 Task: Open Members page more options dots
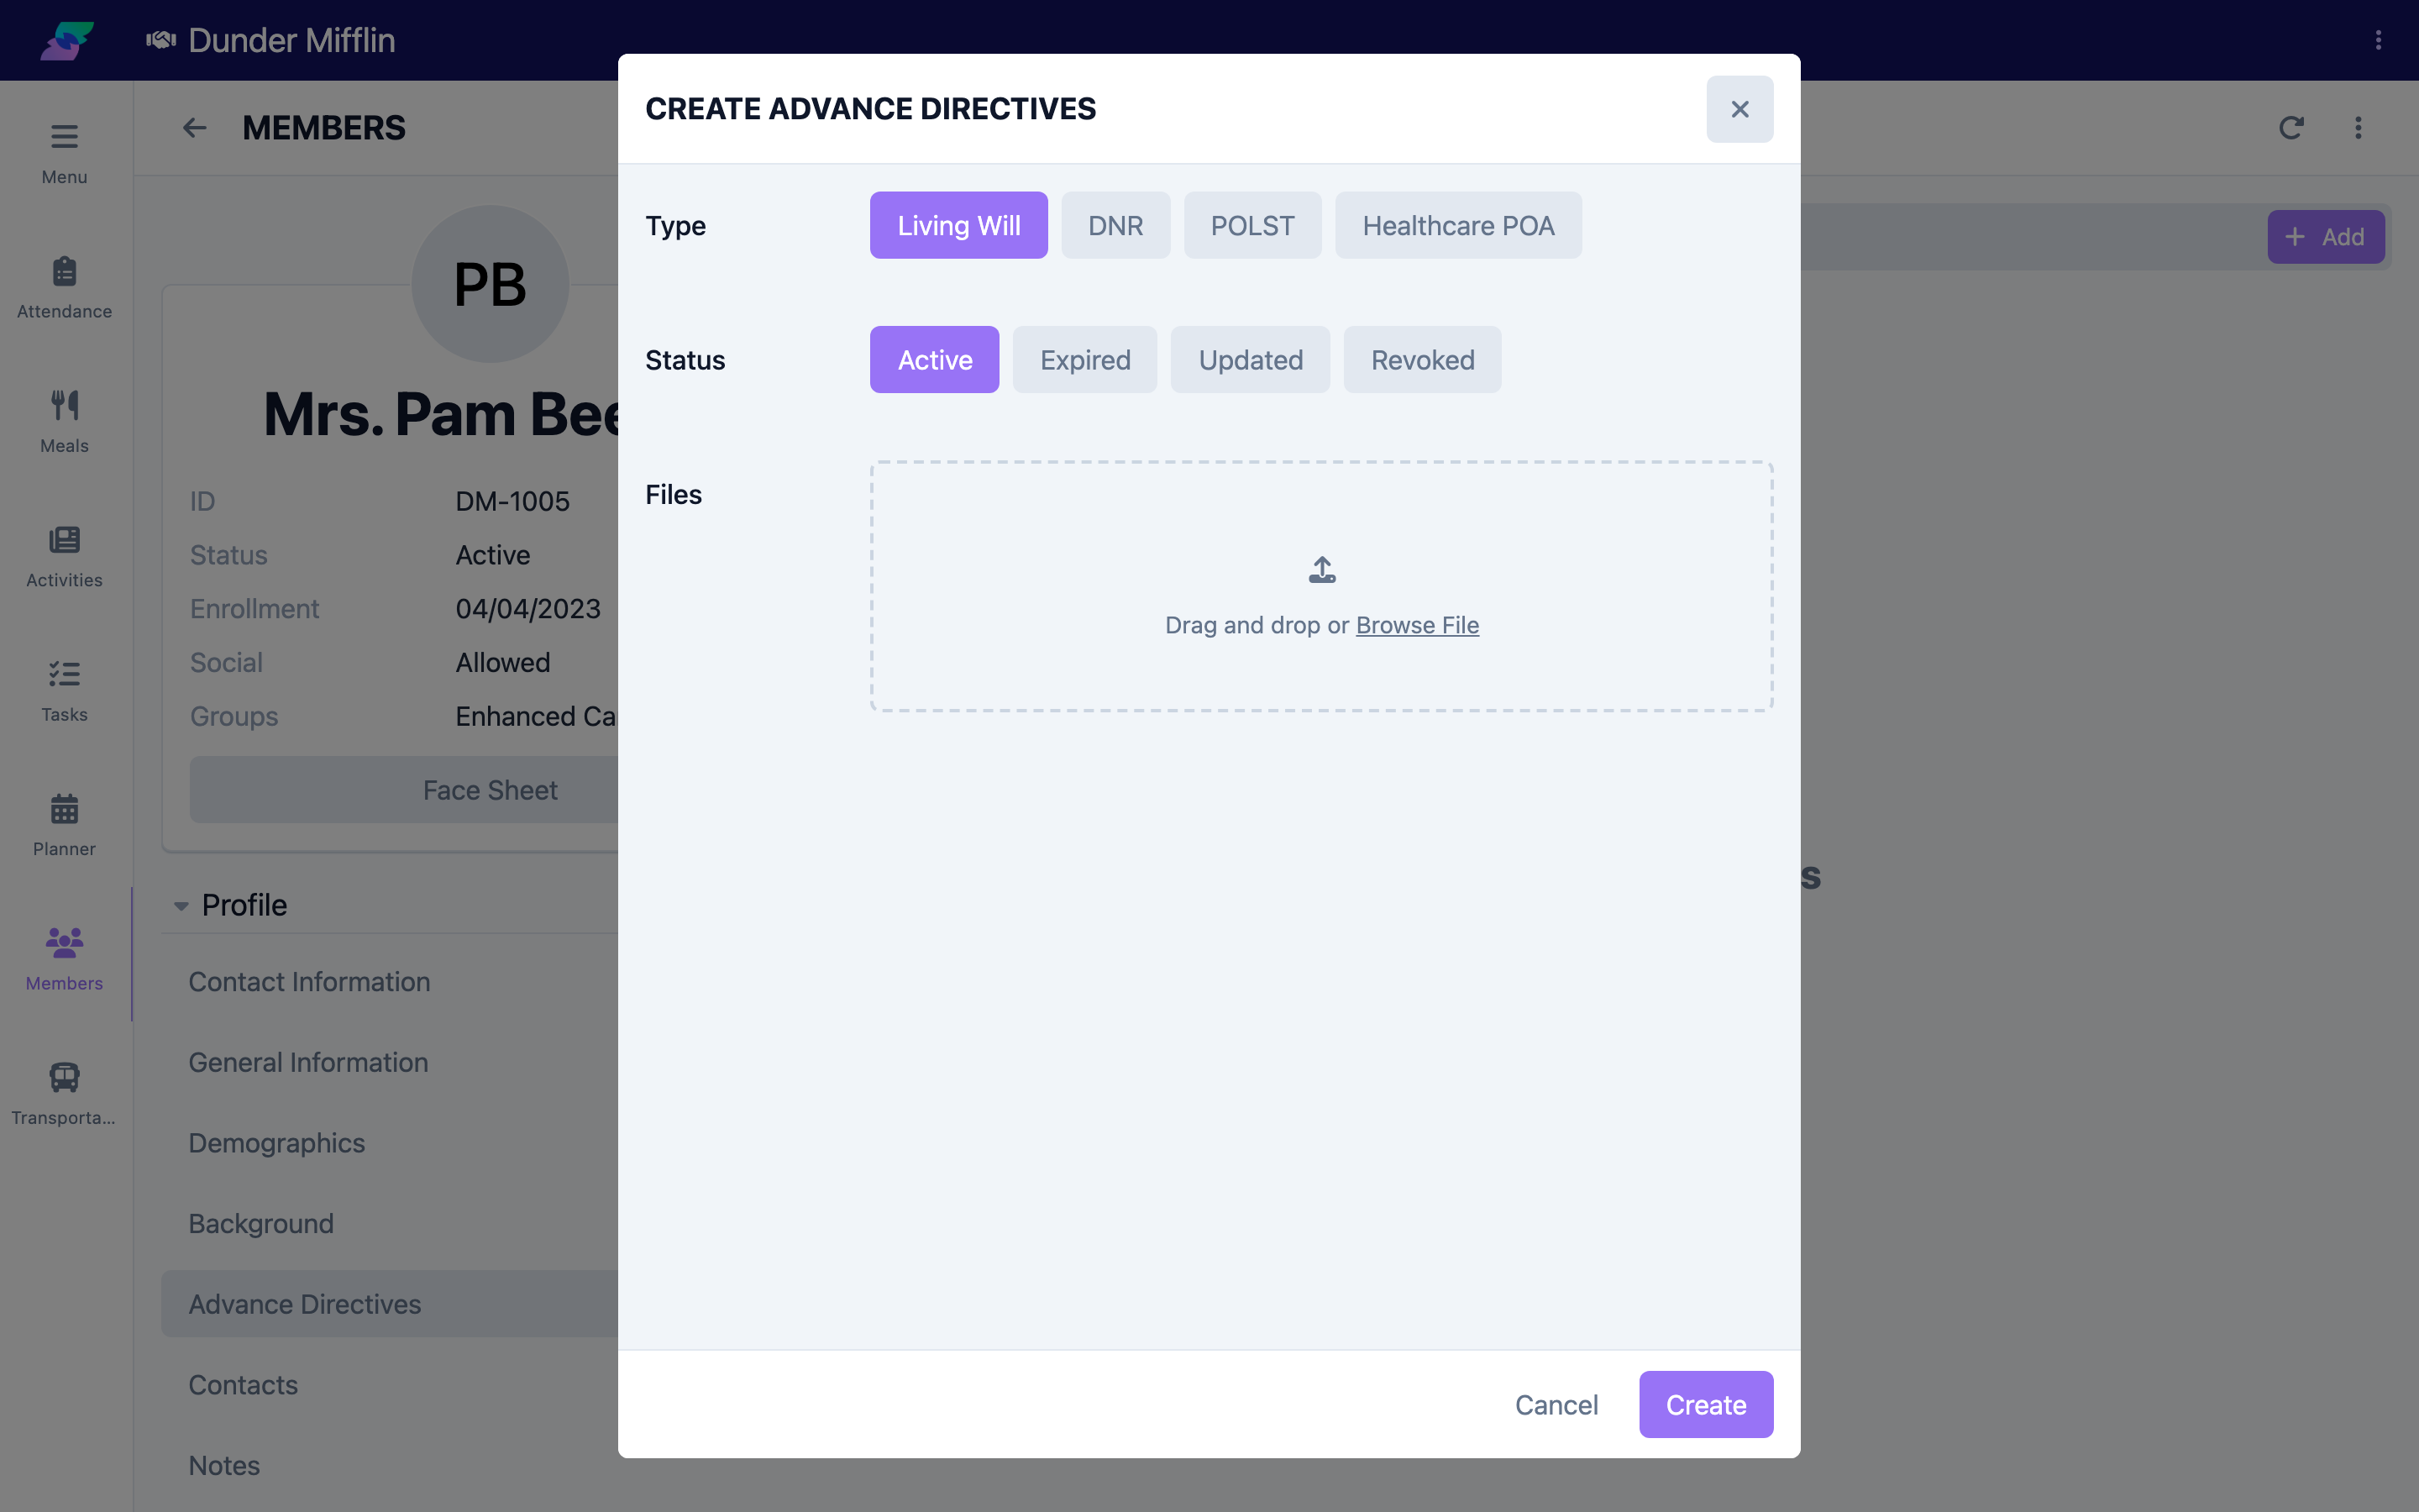[x=2358, y=128]
